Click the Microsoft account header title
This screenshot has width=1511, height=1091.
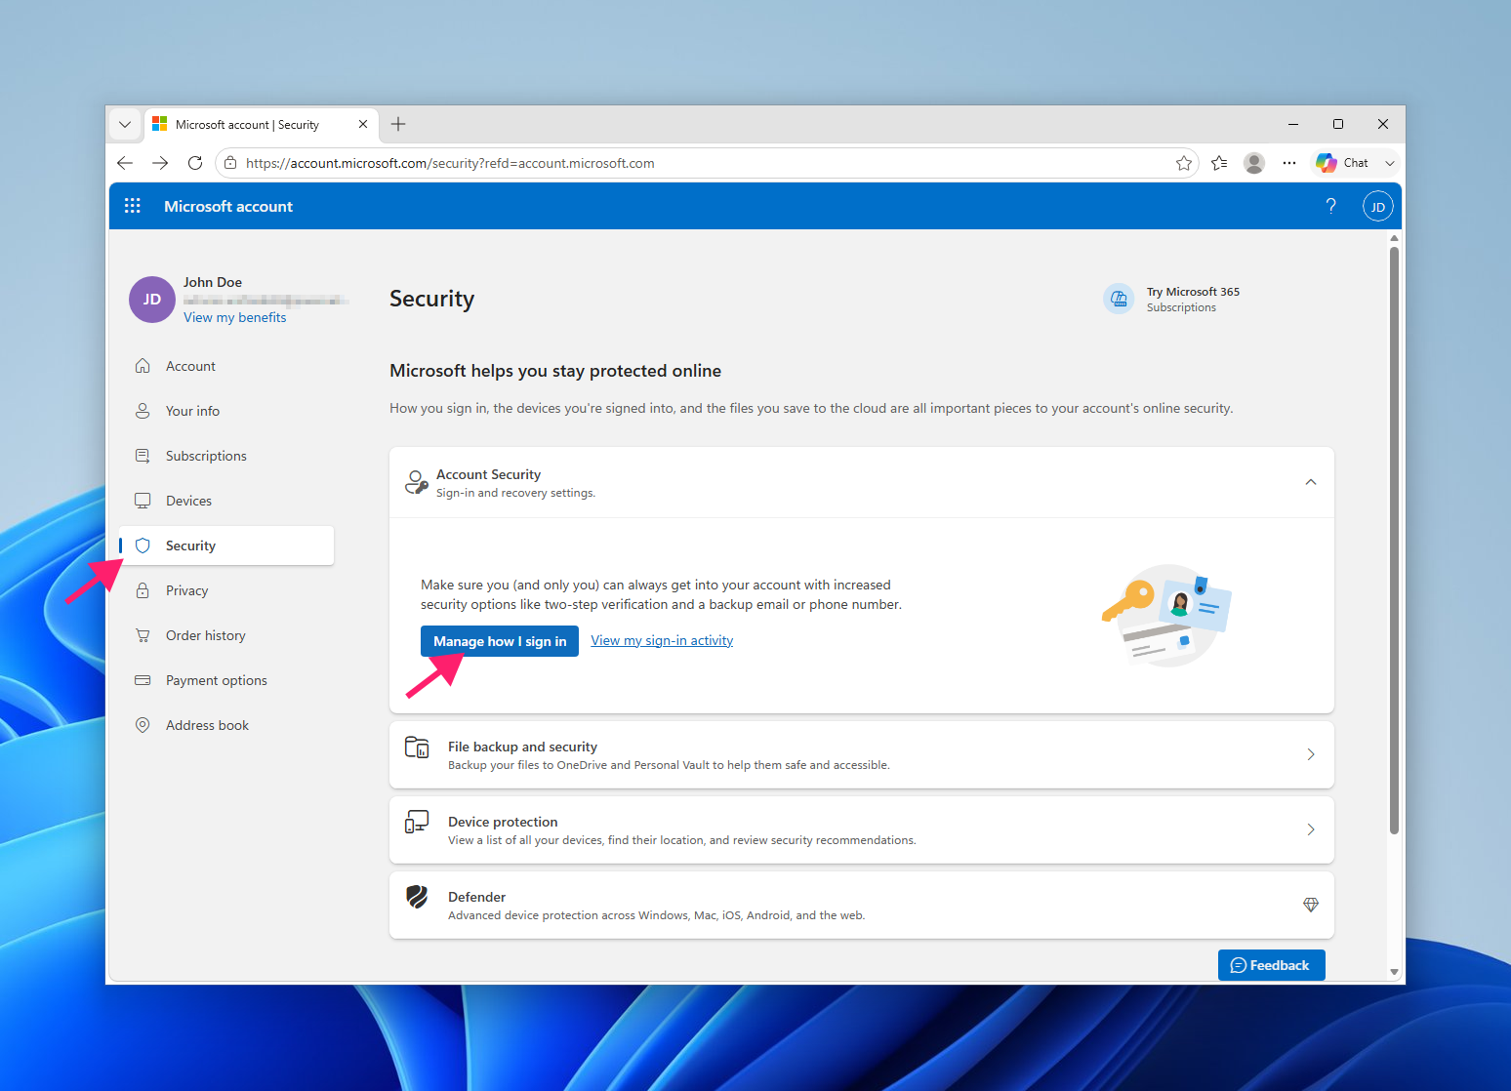pyautogui.click(x=228, y=206)
